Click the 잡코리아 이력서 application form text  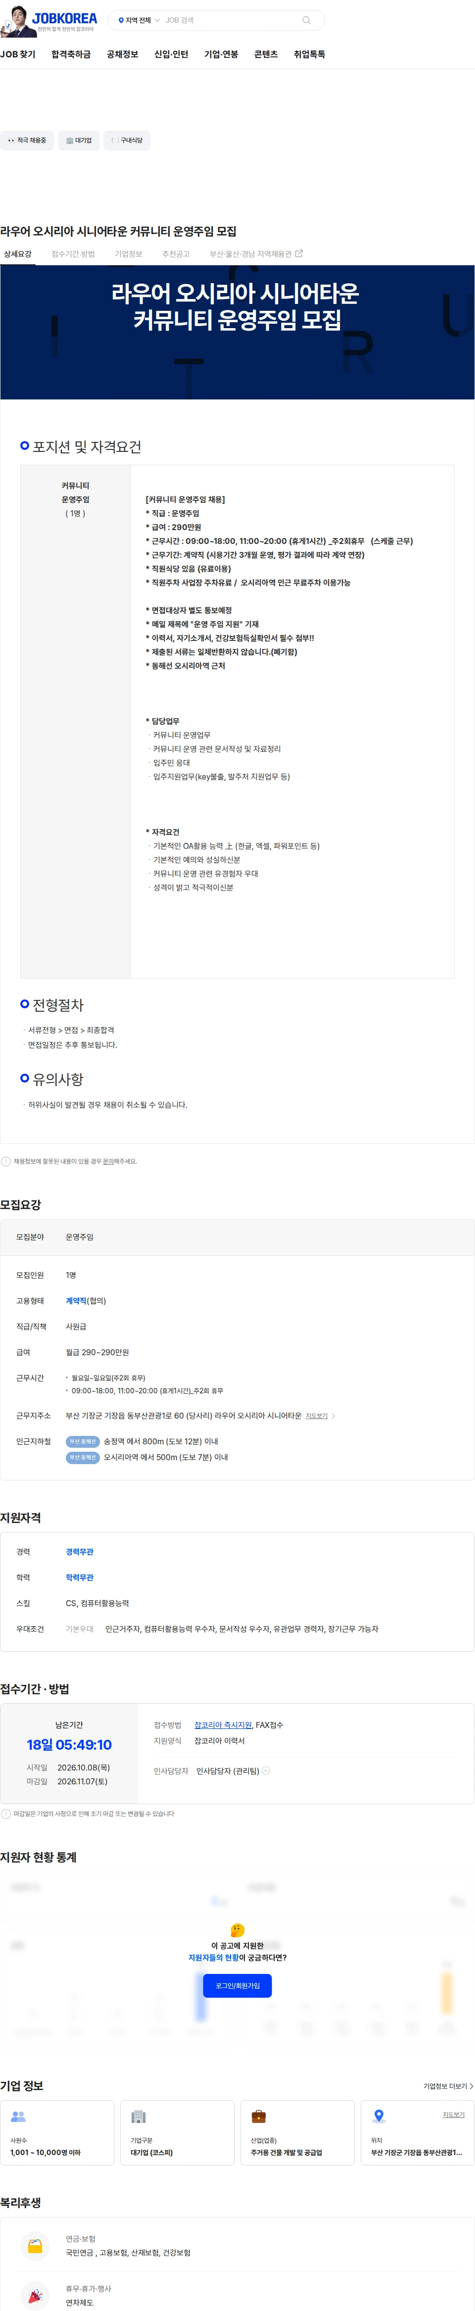coord(220,1741)
